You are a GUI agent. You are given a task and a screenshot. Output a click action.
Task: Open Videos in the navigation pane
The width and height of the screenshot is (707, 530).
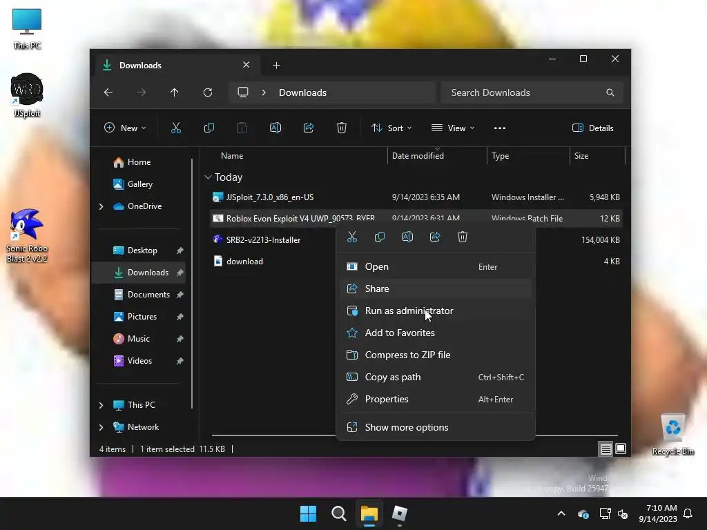click(x=139, y=361)
